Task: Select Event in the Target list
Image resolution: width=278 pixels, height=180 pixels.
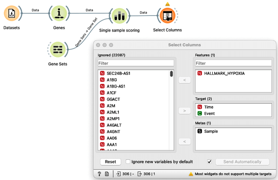Action: tap(233, 113)
